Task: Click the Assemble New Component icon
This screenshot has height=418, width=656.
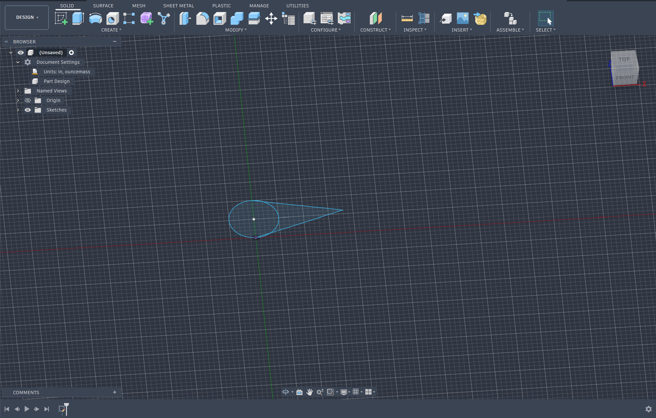Action: coord(510,18)
